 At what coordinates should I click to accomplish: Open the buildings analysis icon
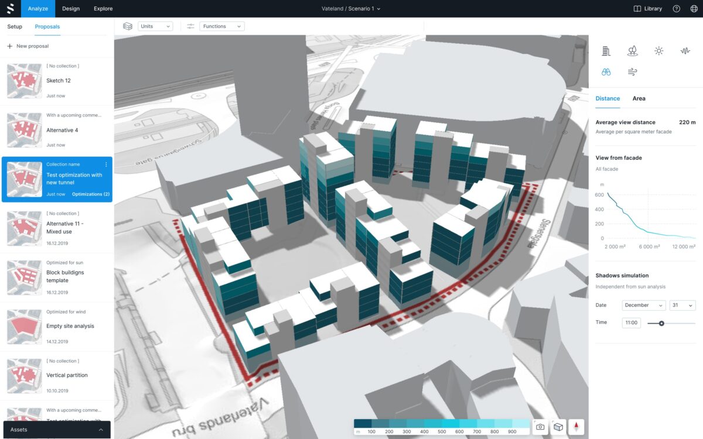(606, 51)
